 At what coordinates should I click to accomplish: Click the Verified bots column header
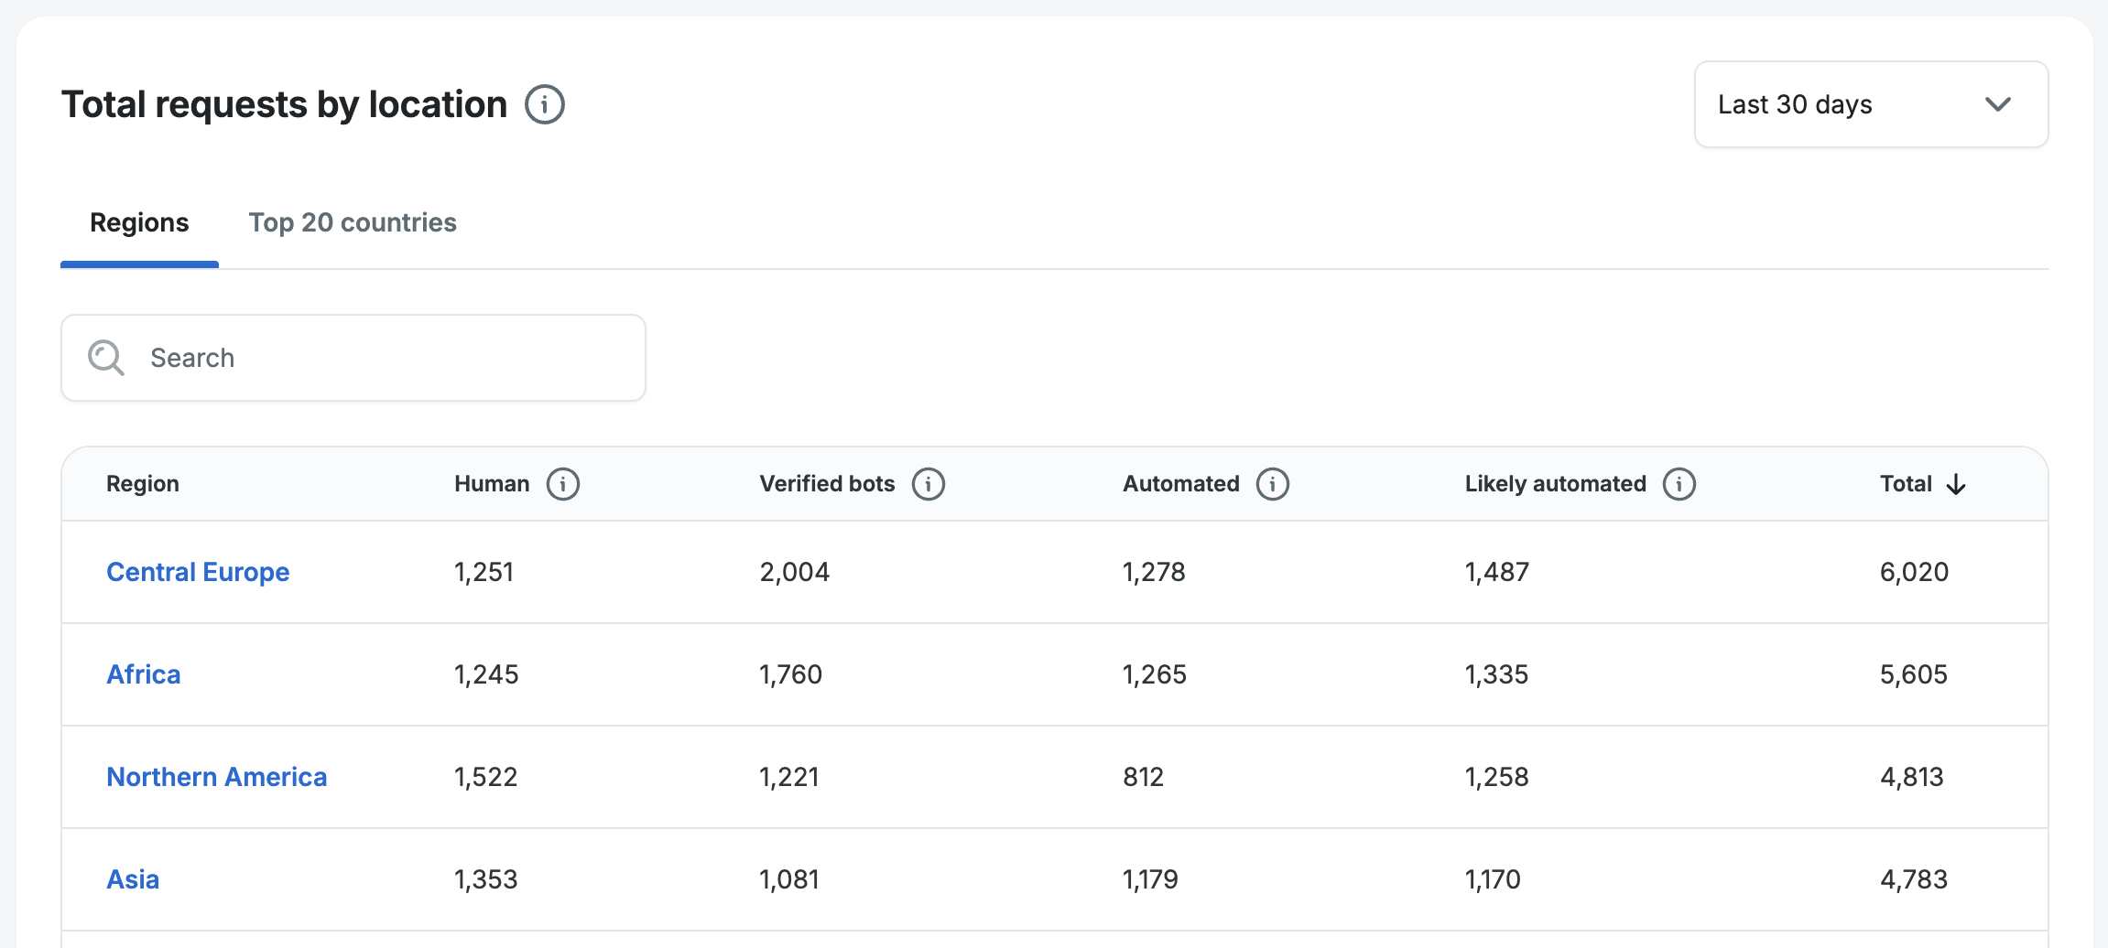point(827,484)
